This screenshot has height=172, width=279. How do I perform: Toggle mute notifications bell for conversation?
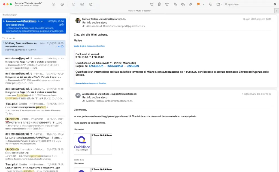tap(210, 4)
